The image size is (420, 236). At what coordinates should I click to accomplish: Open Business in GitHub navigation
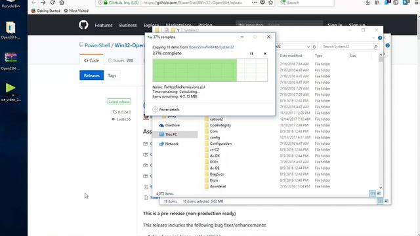point(128,25)
